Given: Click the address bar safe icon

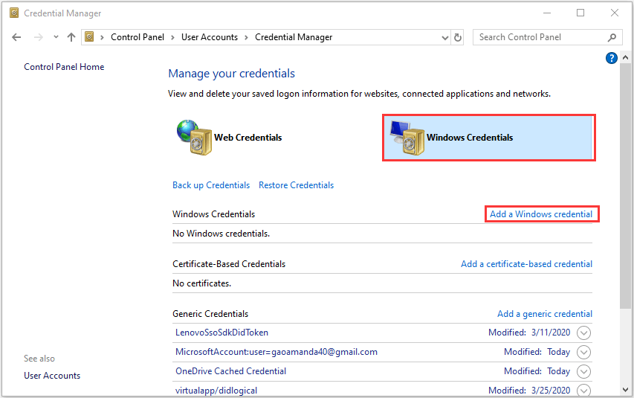Looking at the screenshot, I should click(x=89, y=37).
